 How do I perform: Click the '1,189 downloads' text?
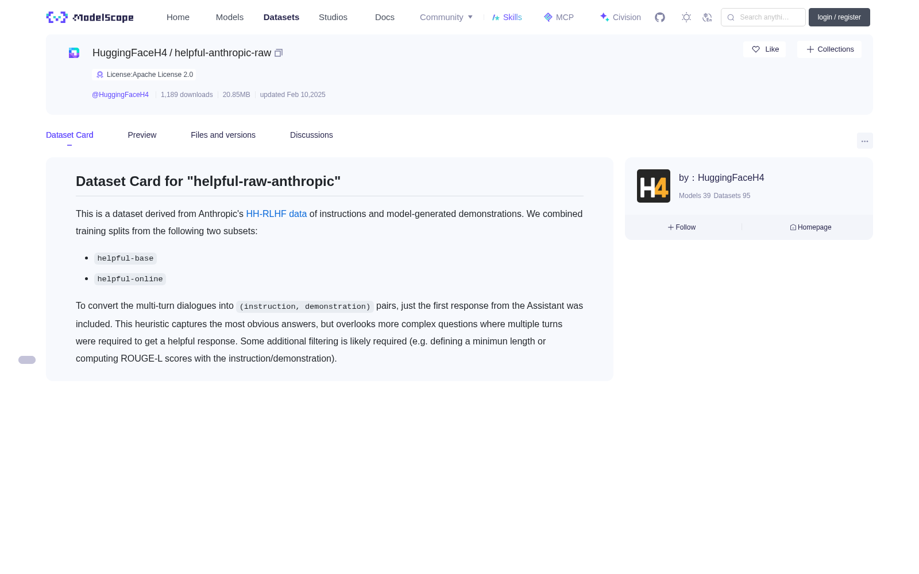187,95
